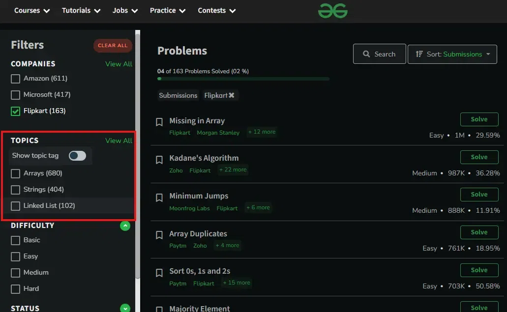Image resolution: width=507 pixels, height=312 pixels.
Task: Click the CLEAR ALL filters button
Action: 113,46
